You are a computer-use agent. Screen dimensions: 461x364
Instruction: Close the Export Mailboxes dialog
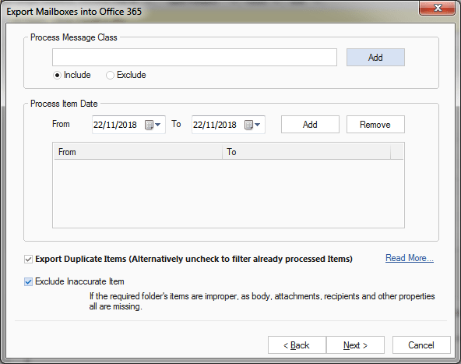click(x=437, y=8)
